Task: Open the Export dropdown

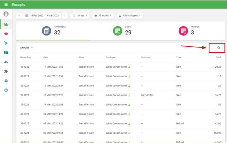Action: (26, 48)
